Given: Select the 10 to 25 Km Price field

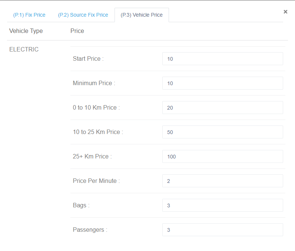Looking at the screenshot, I should (x=223, y=132).
